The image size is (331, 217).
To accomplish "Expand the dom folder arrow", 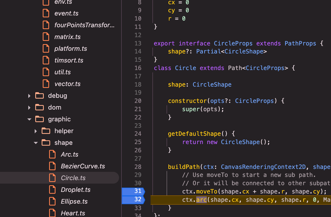I will click(29, 107).
